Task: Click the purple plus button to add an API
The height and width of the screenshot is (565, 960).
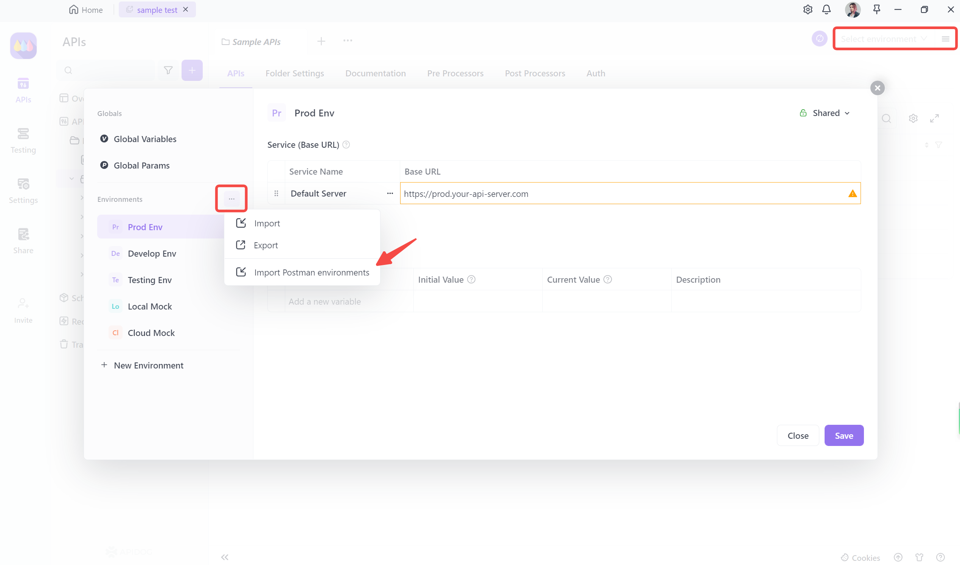Action: point(192,70)
